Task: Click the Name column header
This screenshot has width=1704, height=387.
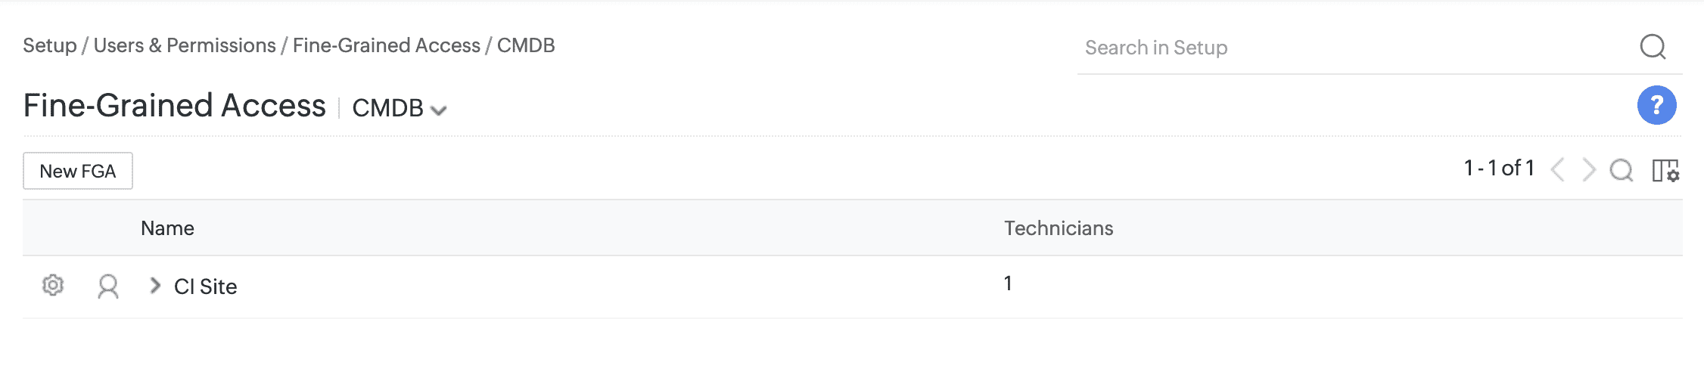Action: [x=167, y=228]
